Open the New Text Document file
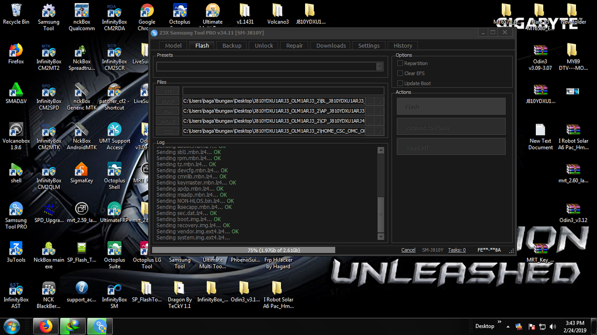Viewport: 597px width, 335px height. (540, 136)
